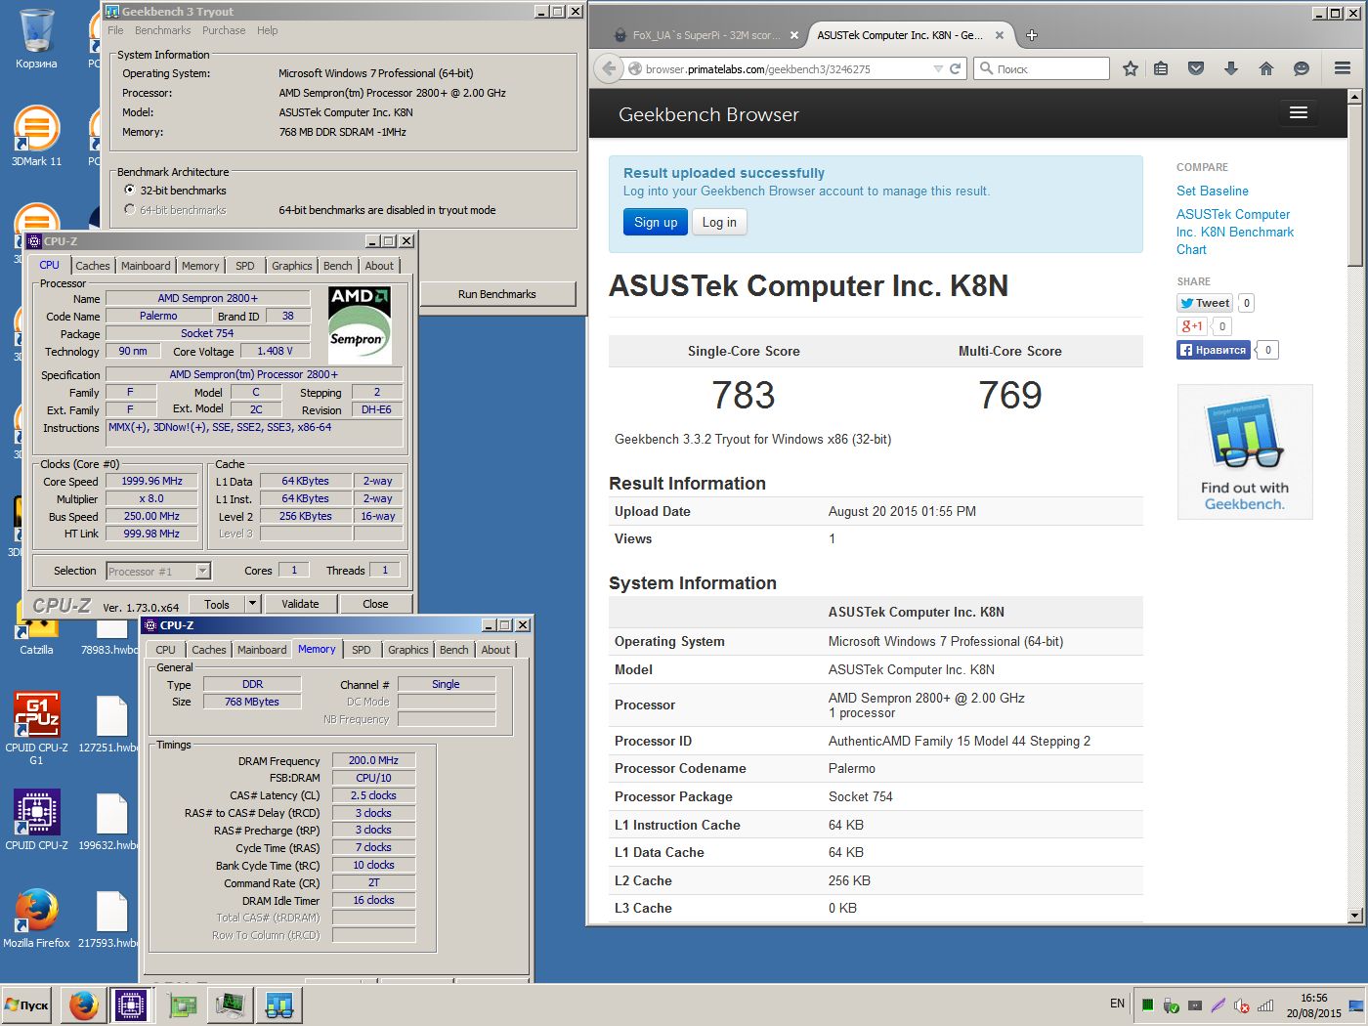Click page scrollbar down arrow

1354,916
